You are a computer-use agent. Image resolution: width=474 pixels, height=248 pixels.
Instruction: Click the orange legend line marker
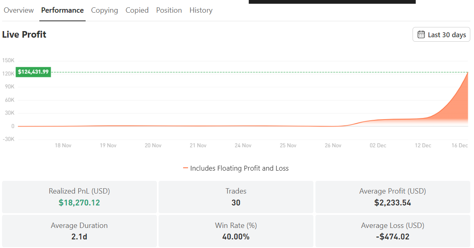pos(186,168)
